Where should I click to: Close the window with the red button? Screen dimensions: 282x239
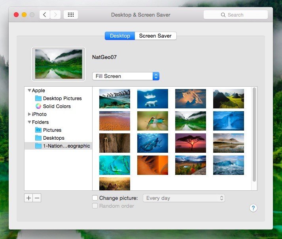16,15
